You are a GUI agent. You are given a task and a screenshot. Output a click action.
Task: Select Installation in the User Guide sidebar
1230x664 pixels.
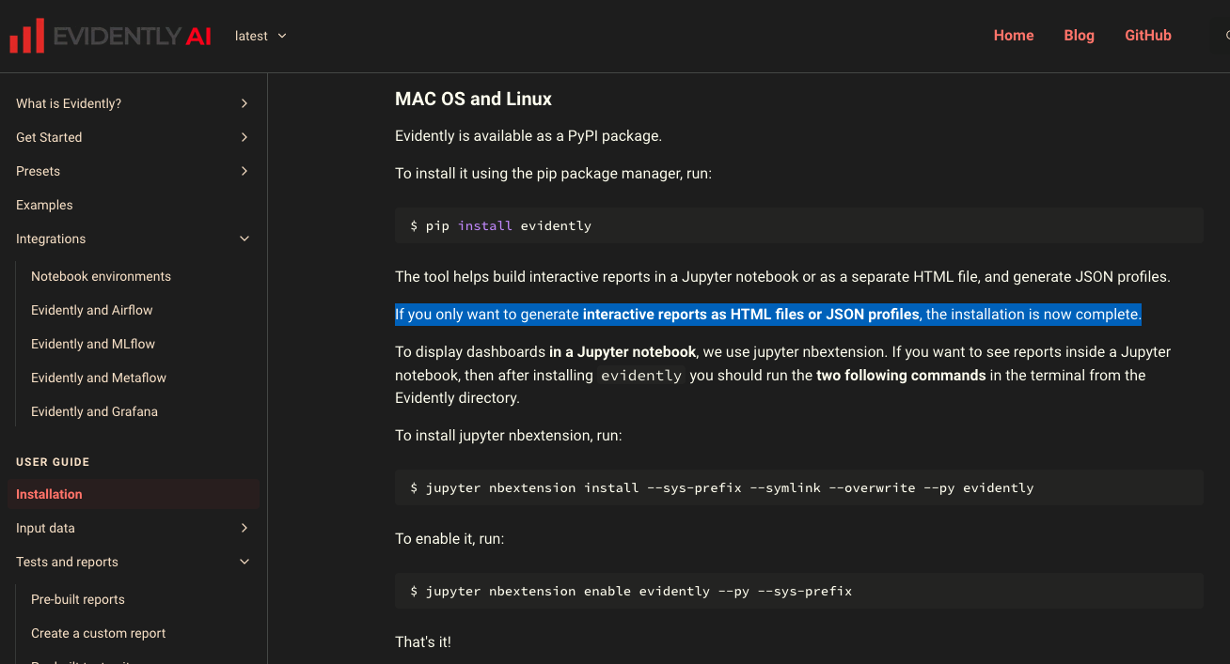49,494
